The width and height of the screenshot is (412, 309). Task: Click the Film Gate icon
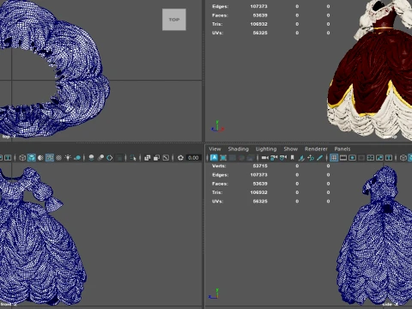[x=343, y=158]
